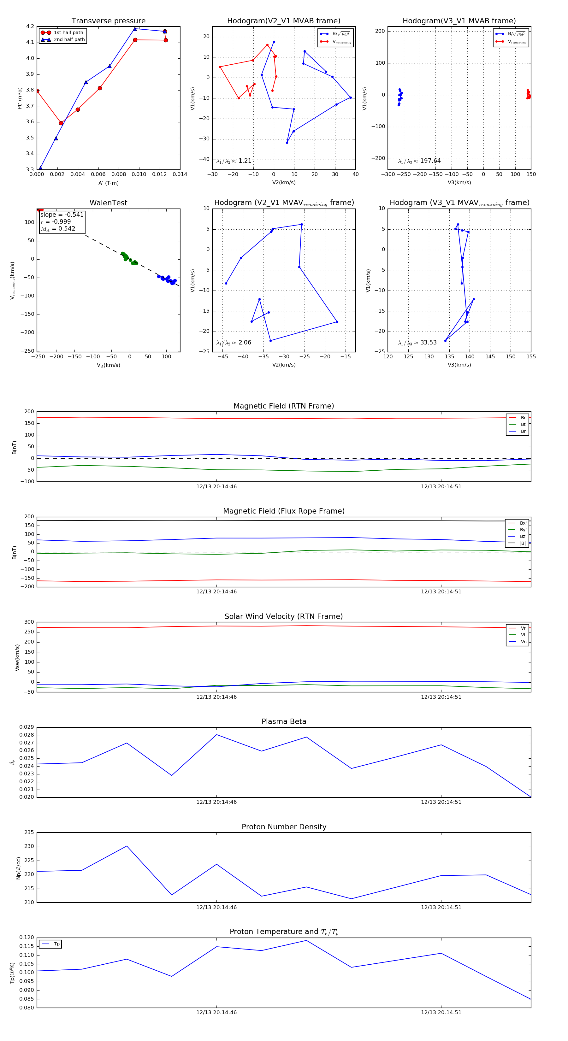This screenshot has width=568, height=1041.
Task: Click the 'Hodogram(V2_V1 MVAB frame)' title
Action: pos(284,21)
